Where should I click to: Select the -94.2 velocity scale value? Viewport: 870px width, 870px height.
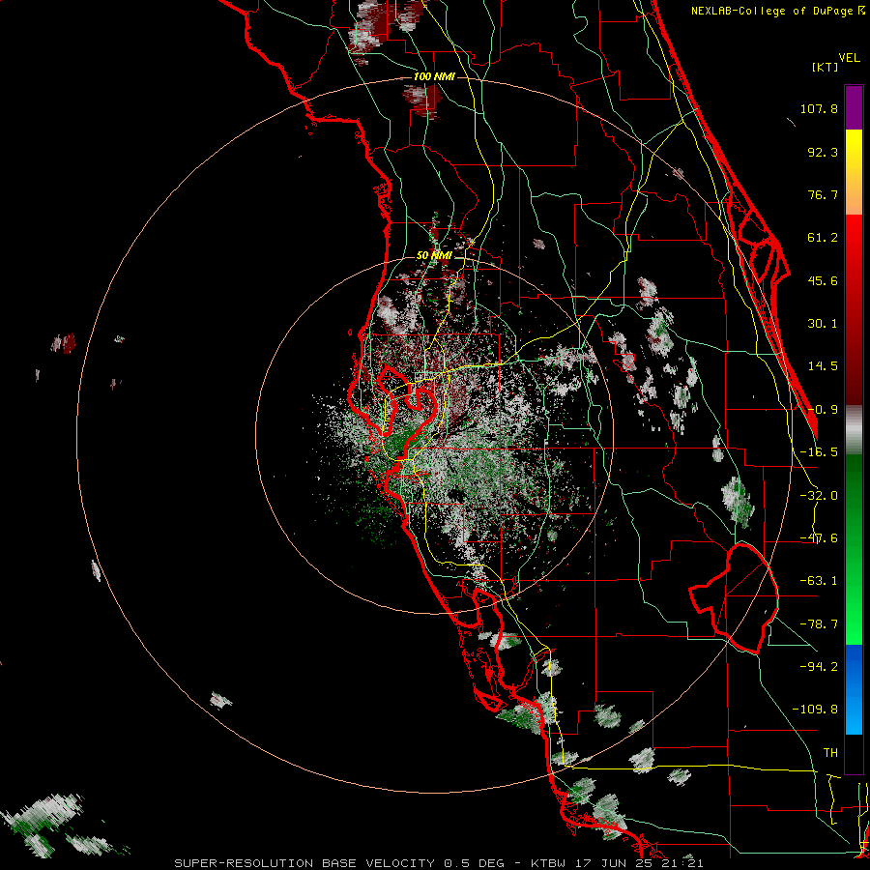tap(819, 666)
